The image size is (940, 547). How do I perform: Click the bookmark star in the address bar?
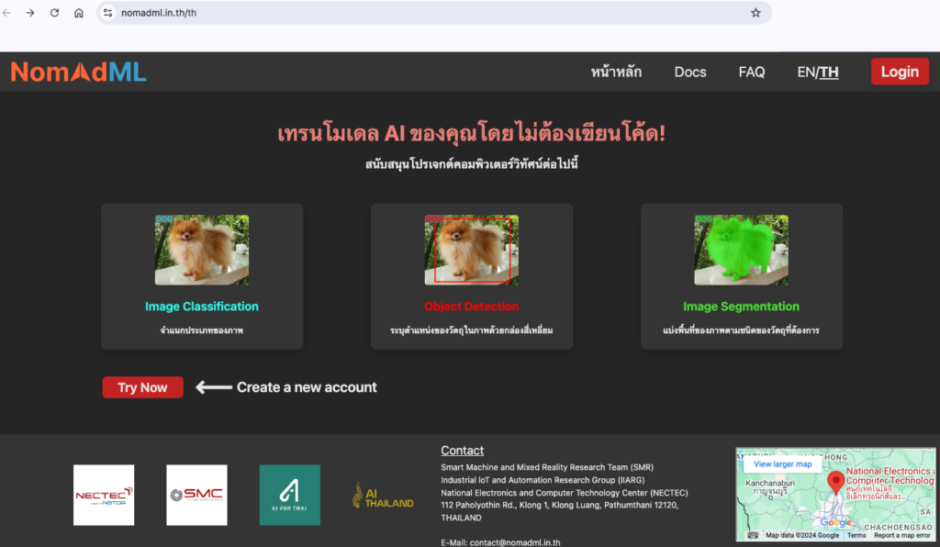[755, 13]
